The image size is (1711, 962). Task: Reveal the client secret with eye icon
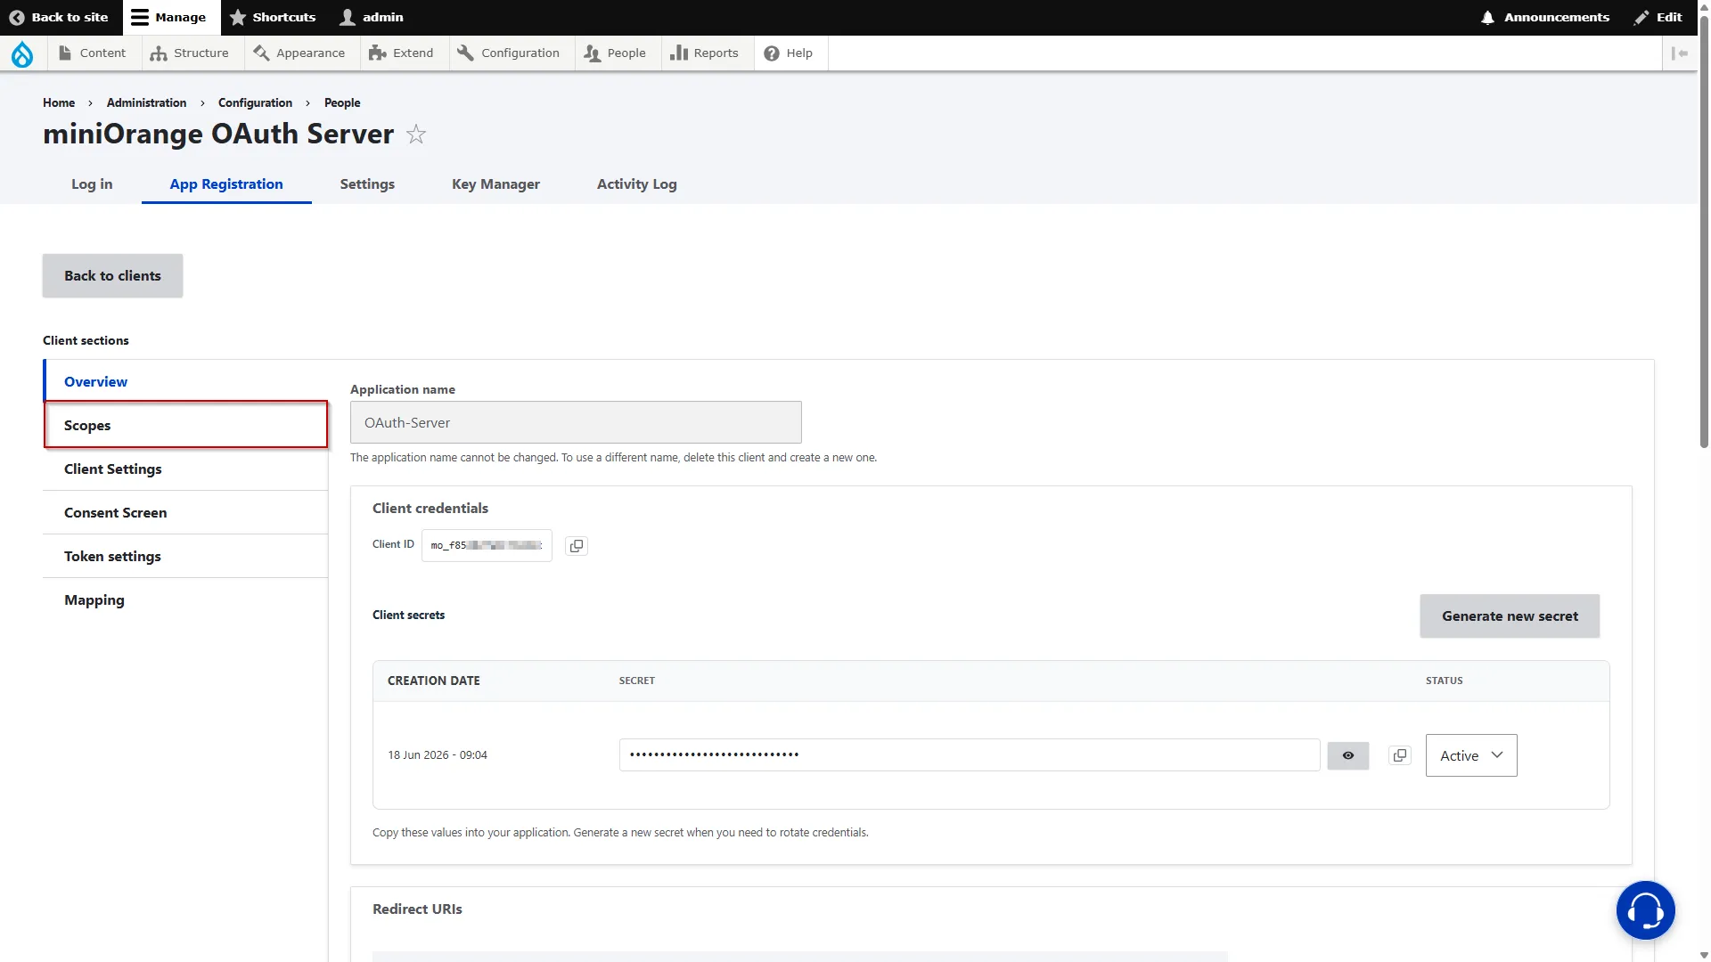tap(1348, 755)
